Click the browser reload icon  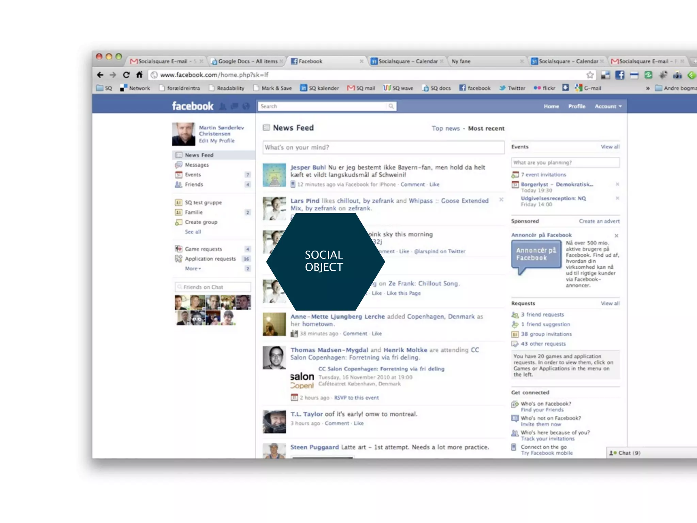pos(126,75)
